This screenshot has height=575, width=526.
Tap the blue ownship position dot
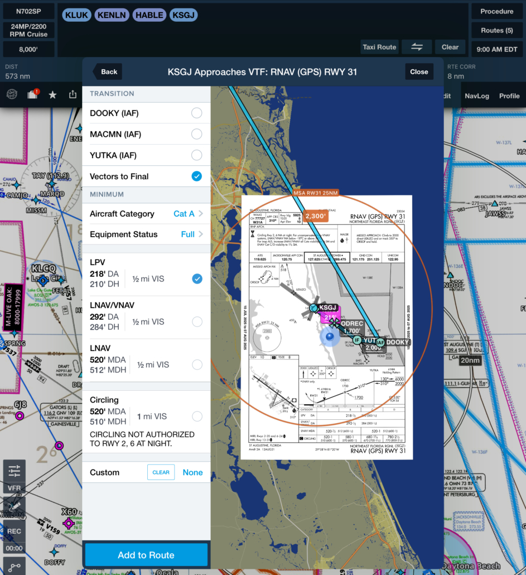click(x=330, y=336)
